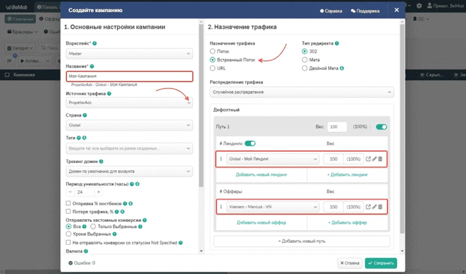Delete the Global - Мой Лендинг landing row
The width and height of the screenshot is (466, 274).
click(380, 159)
